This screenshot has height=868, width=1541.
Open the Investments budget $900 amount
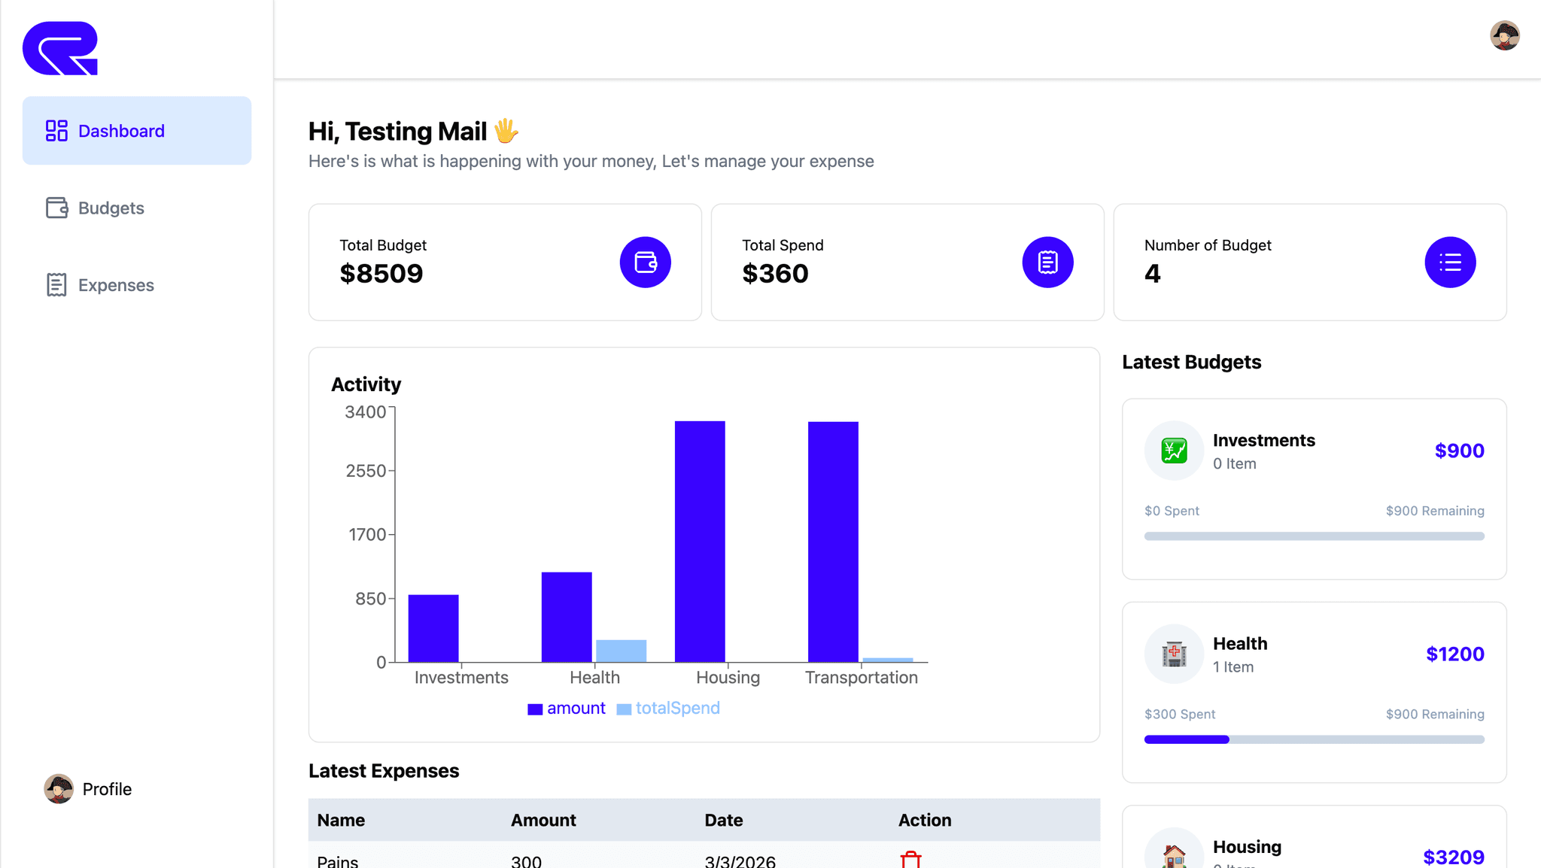click(x=1459, y=451)
